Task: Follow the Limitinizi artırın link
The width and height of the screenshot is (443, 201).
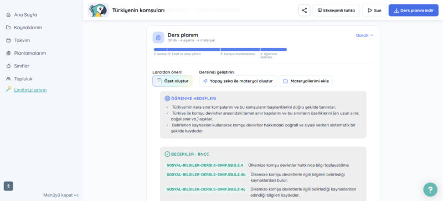Action: click(30, 90)
